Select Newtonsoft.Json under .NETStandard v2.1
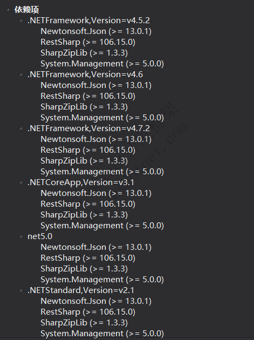Viewport: 254px width, 340px height. tap(96, 301)
